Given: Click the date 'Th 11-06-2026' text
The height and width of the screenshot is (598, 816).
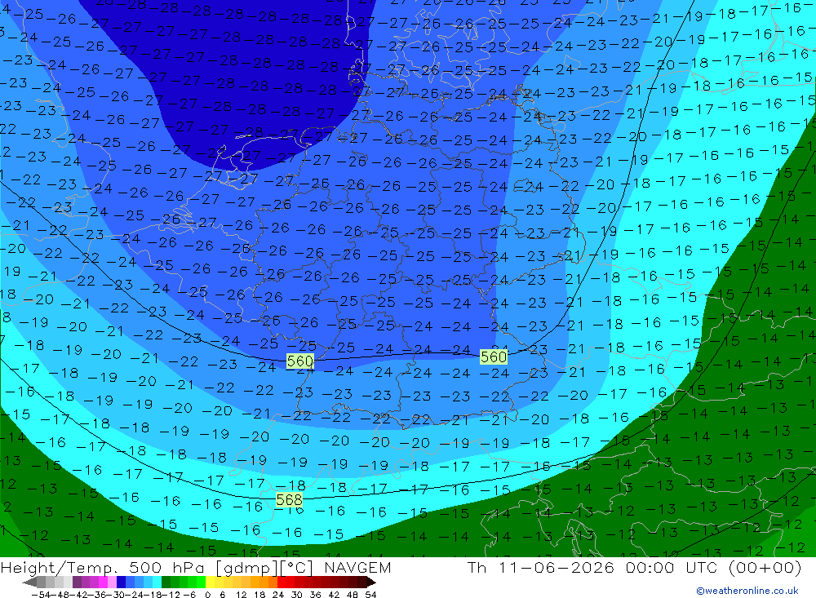Looking at the screenshot, I should tap(541, 567).
